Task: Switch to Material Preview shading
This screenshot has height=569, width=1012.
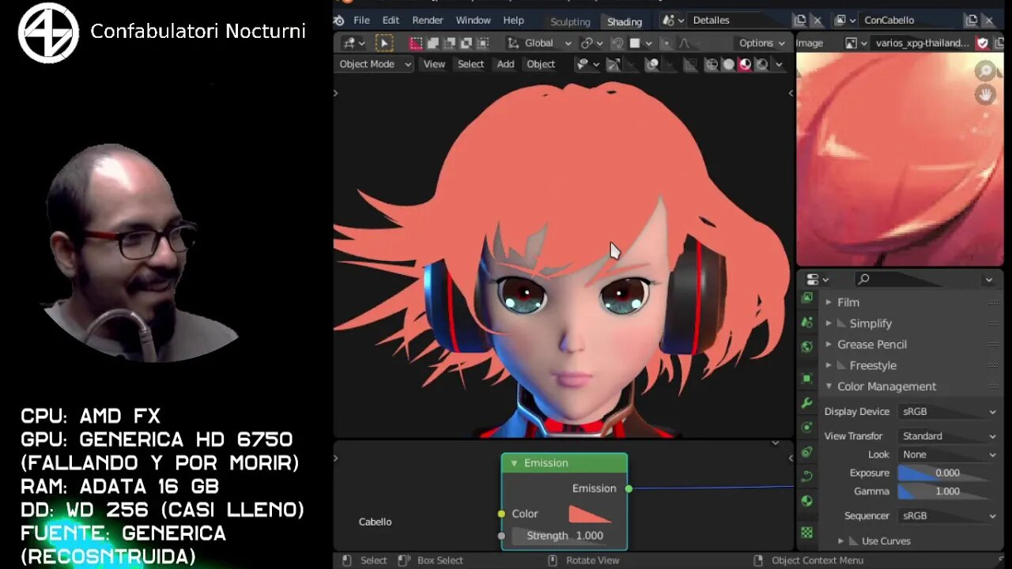Action: (745, 64)
